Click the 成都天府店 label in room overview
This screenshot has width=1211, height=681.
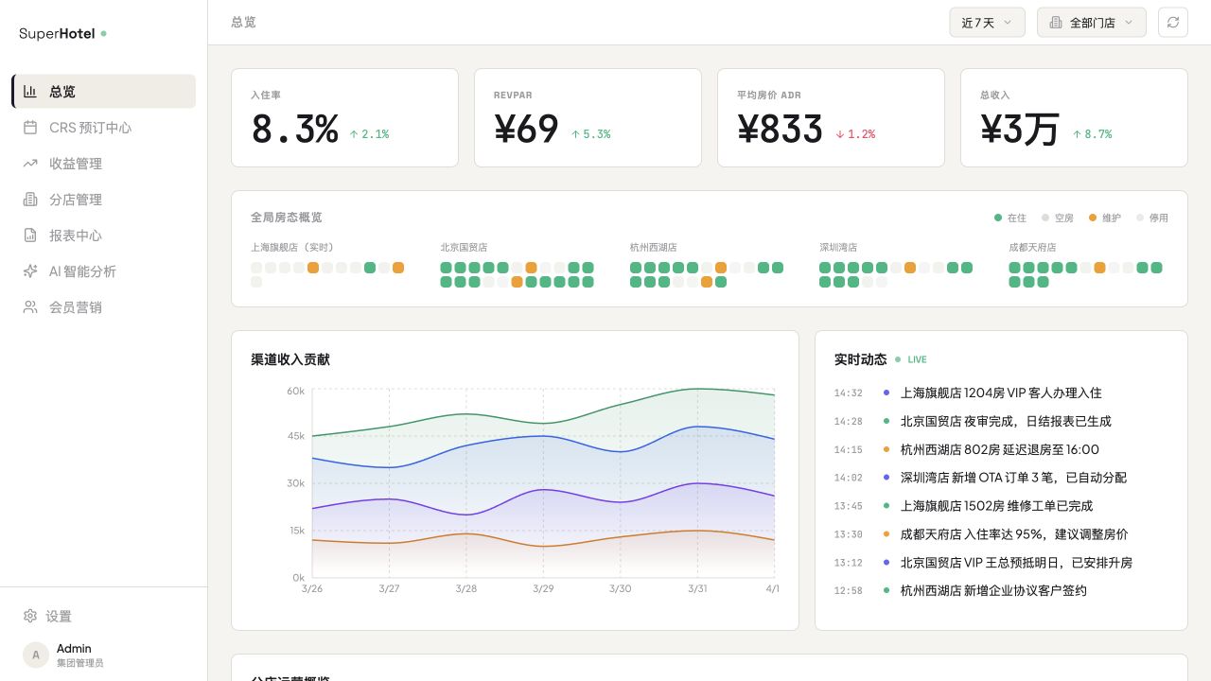[1033, 248]
